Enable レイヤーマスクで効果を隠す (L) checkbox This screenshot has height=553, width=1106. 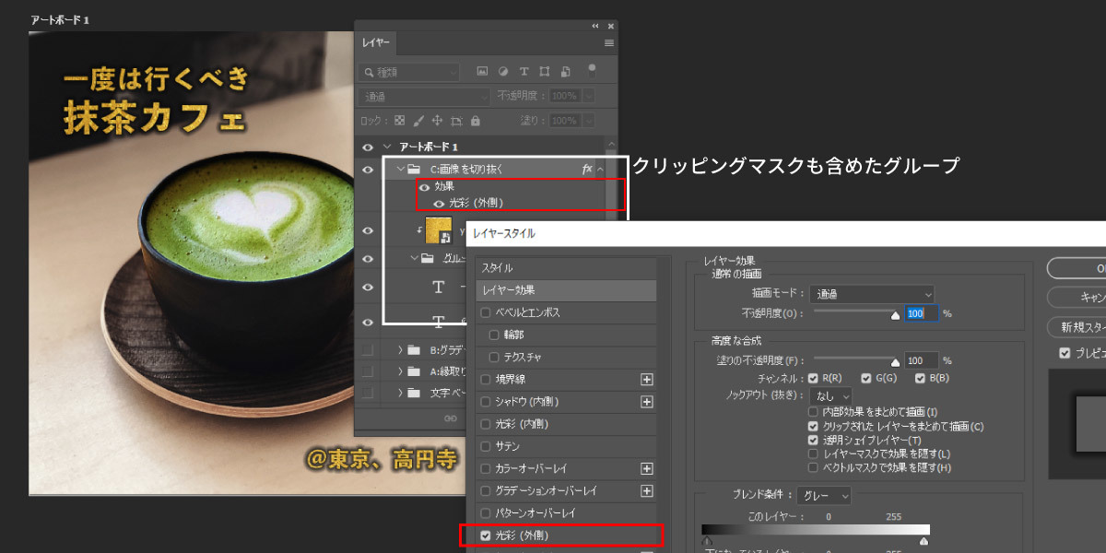[813, 454]
